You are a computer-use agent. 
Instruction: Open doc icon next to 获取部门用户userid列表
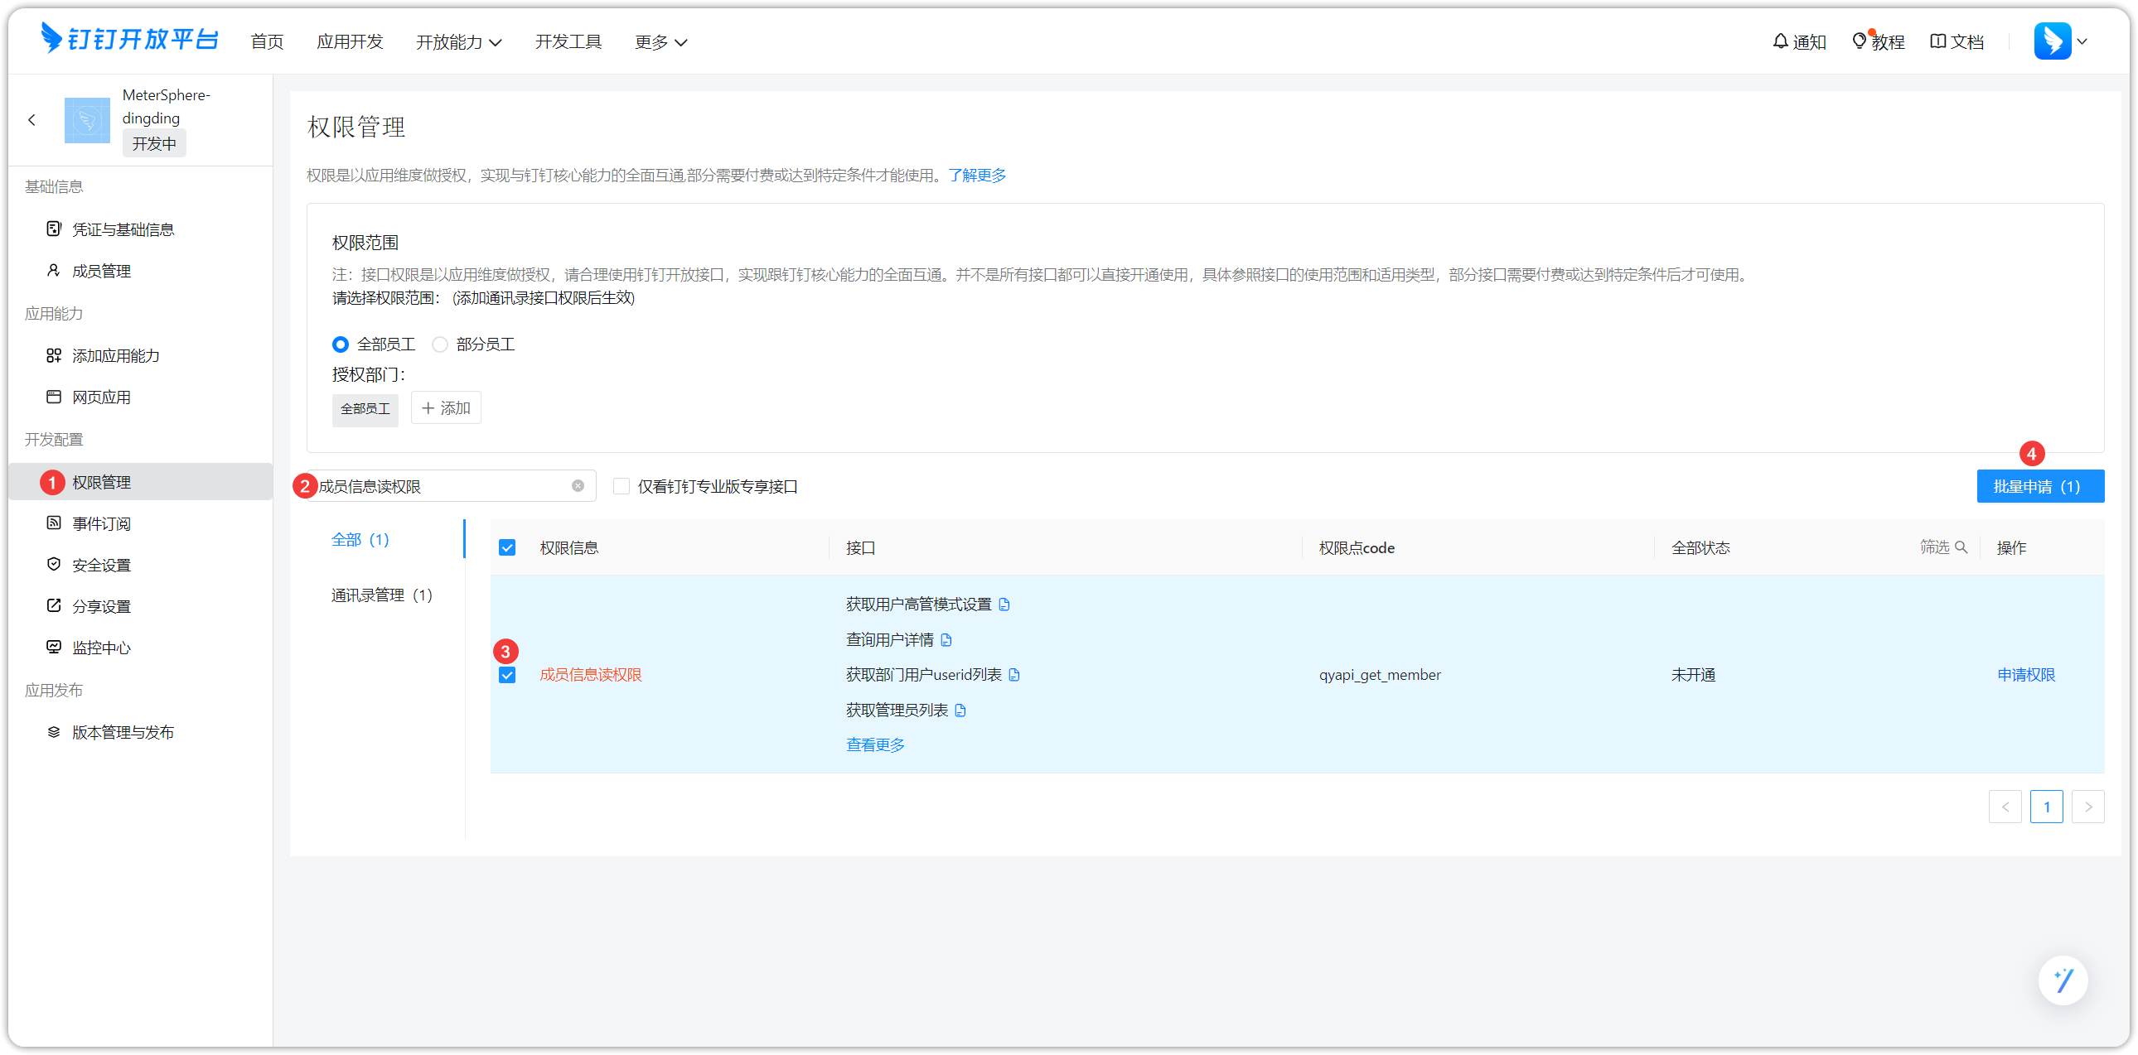point(1014,675)
